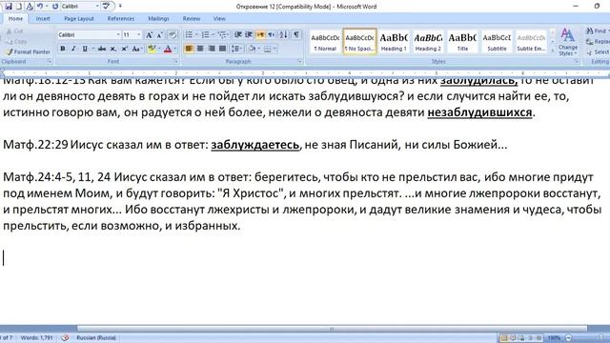The image size is (610, 343).
Task: Open the Quick Access font name box
Action: coord(80,7)
